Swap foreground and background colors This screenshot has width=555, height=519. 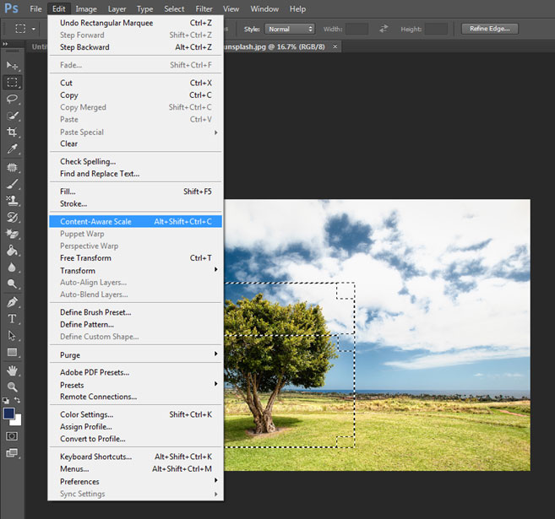coord(18,401)
